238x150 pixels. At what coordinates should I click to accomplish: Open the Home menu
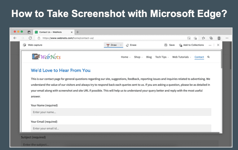click(126, 57)
